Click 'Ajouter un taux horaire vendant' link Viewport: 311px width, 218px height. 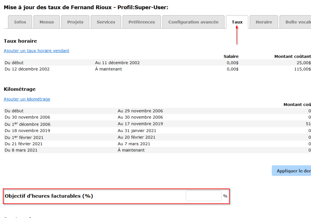point(36,51)
